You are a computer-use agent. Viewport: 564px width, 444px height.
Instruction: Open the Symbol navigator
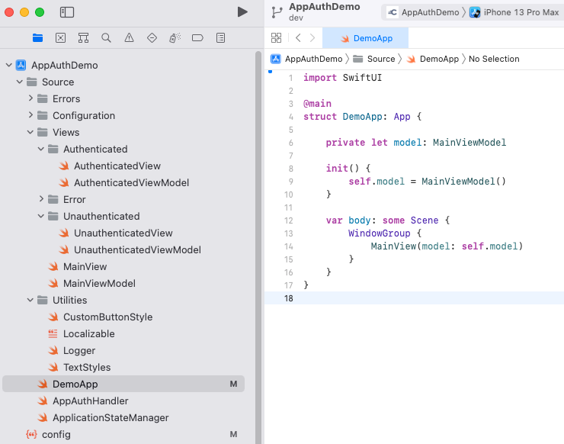(83, 38)
